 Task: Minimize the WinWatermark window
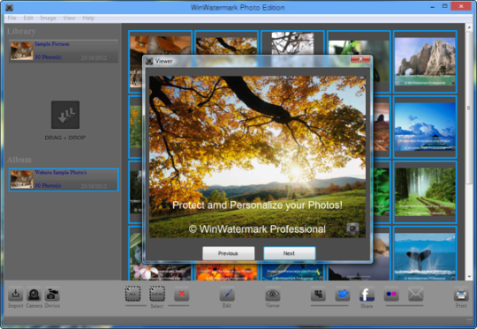coord(432,7)
